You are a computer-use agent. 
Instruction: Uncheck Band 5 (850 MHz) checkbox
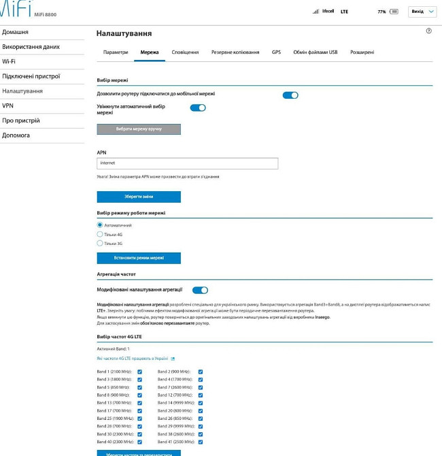140,387
